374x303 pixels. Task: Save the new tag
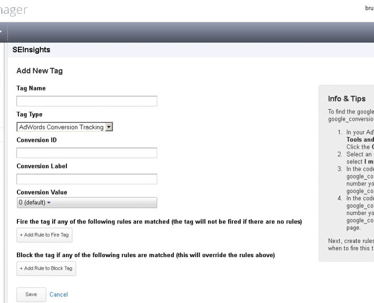pos(31,295)
